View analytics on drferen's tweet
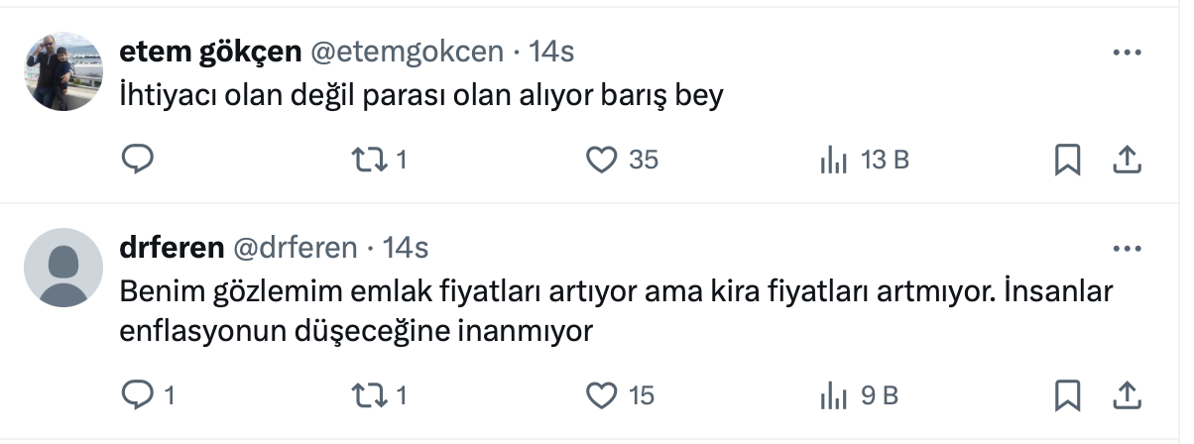The width and height of the screenshot is (1194, 444). click(x=831, y=395)
